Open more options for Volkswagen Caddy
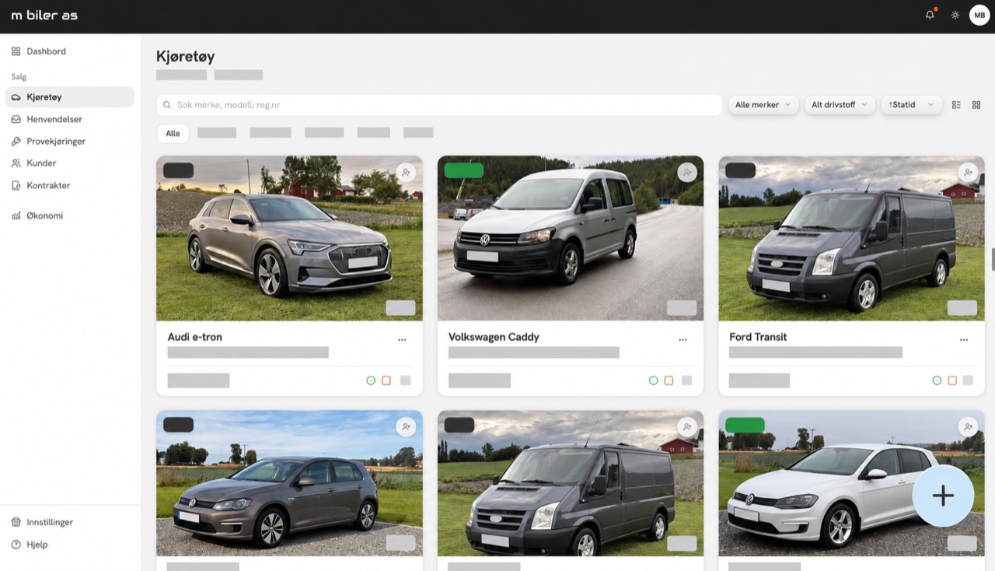The height and width of the screenshot is (571, 995). 683,339
